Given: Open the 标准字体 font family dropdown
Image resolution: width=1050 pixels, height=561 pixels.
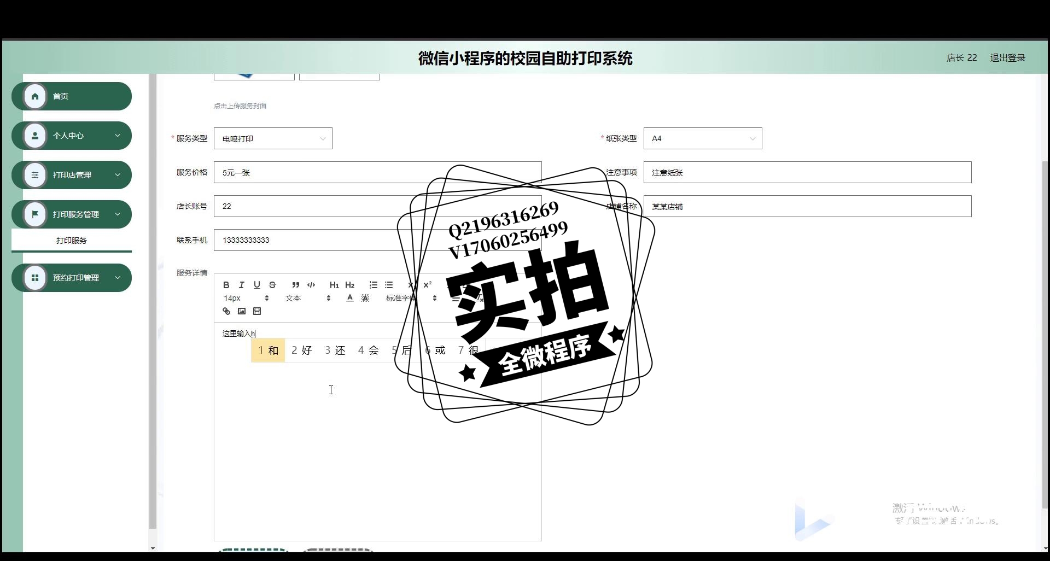Looking at the screenshot, I should [411, 298].
